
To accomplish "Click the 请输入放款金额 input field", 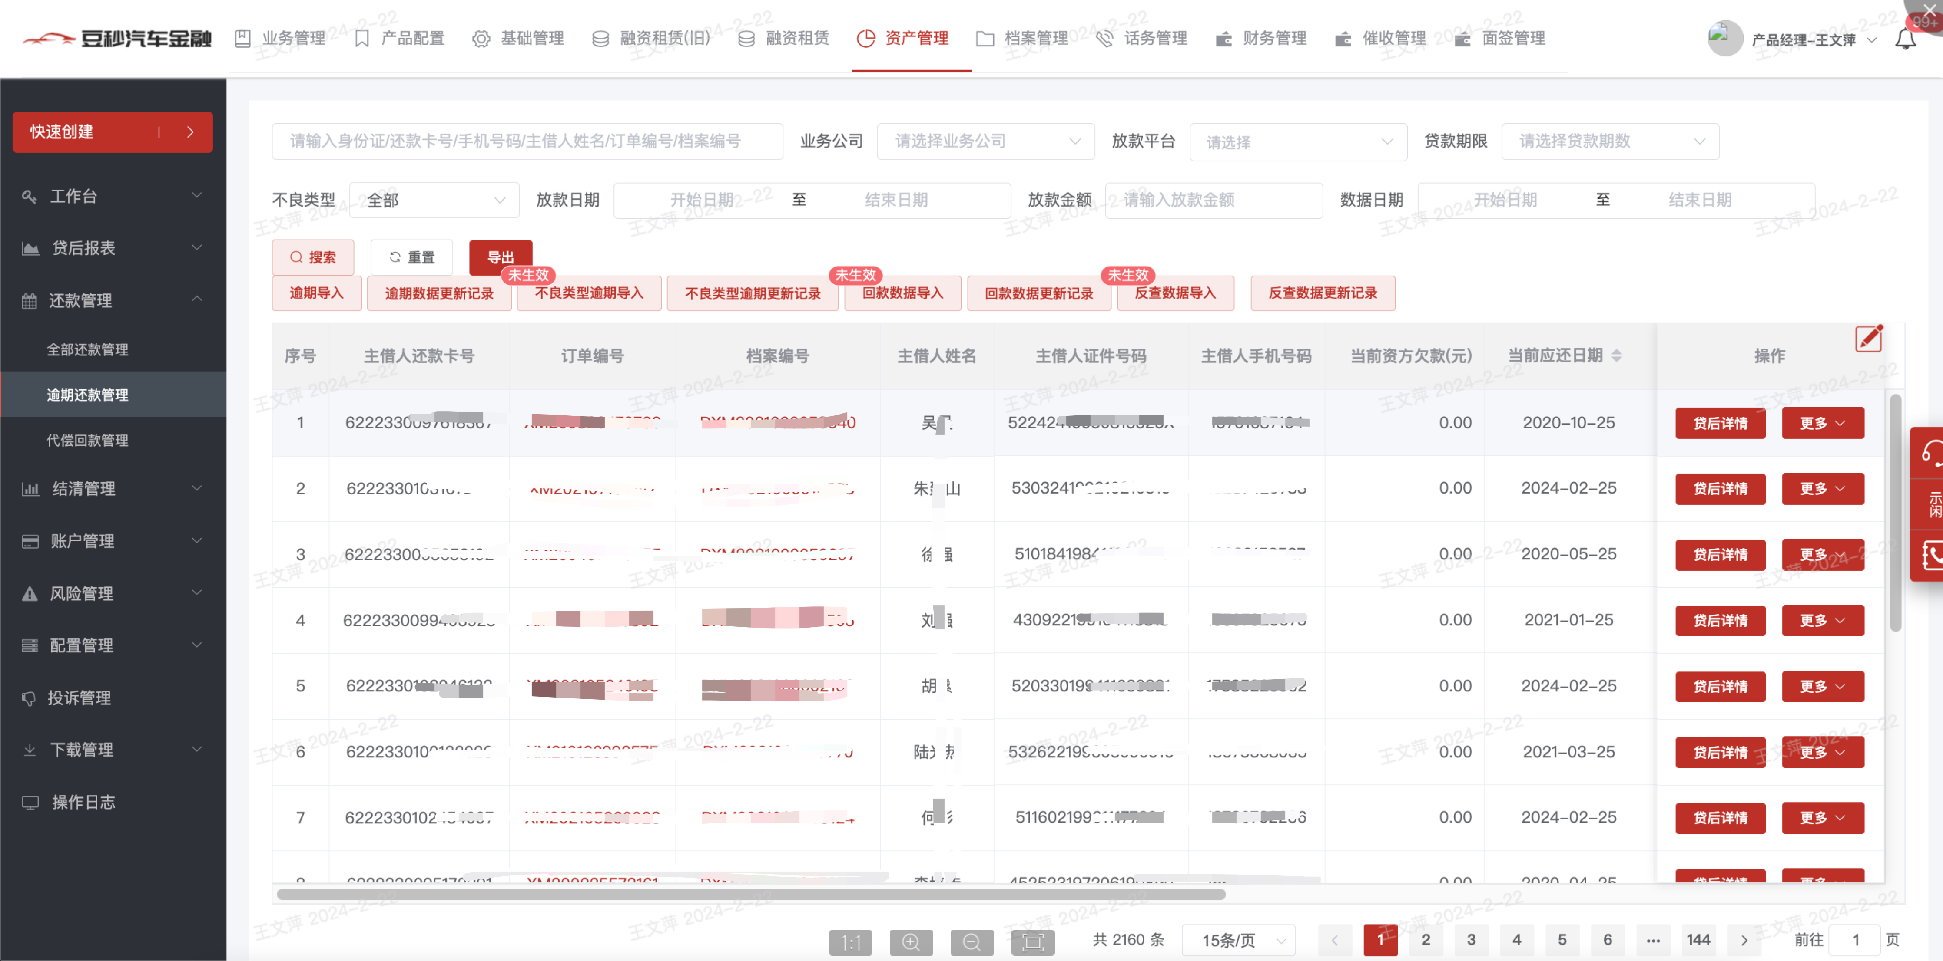I will point(1213,200).
